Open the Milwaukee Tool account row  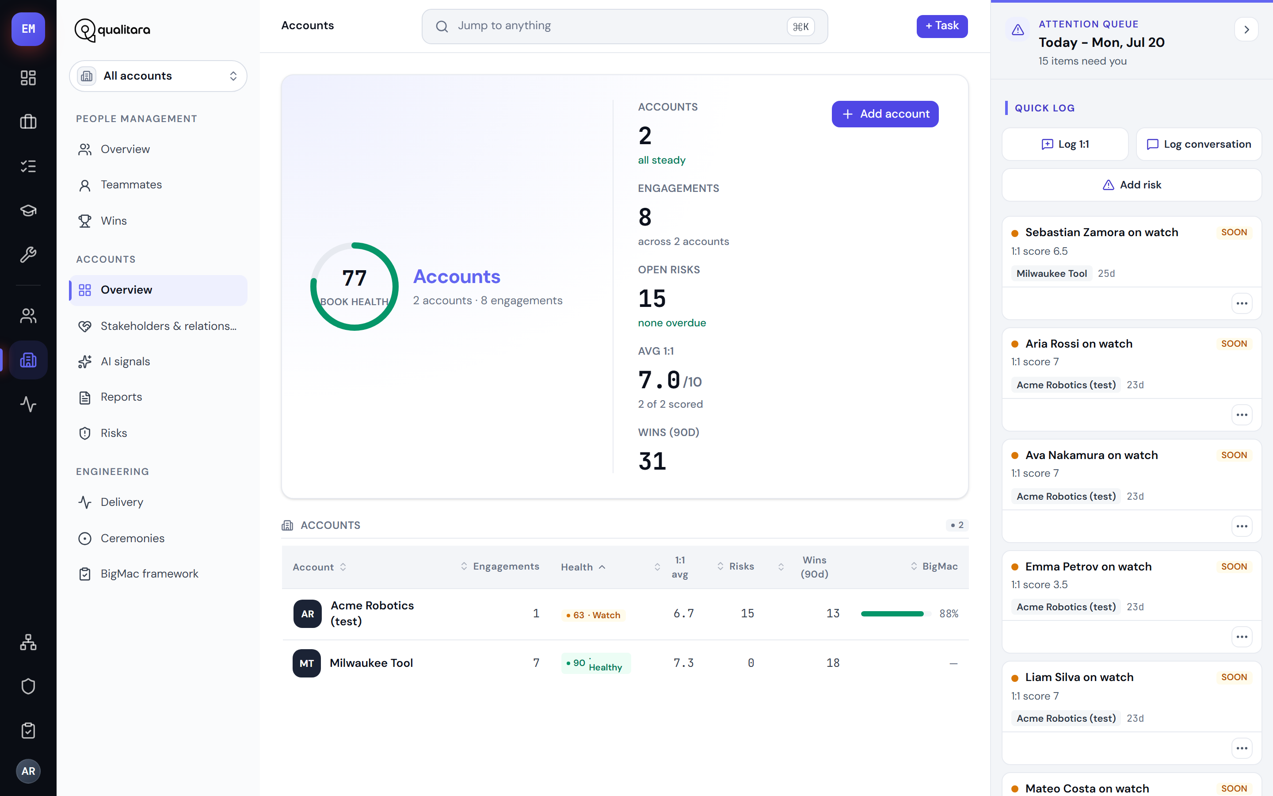pyautogui.click(x=625, y=663)
